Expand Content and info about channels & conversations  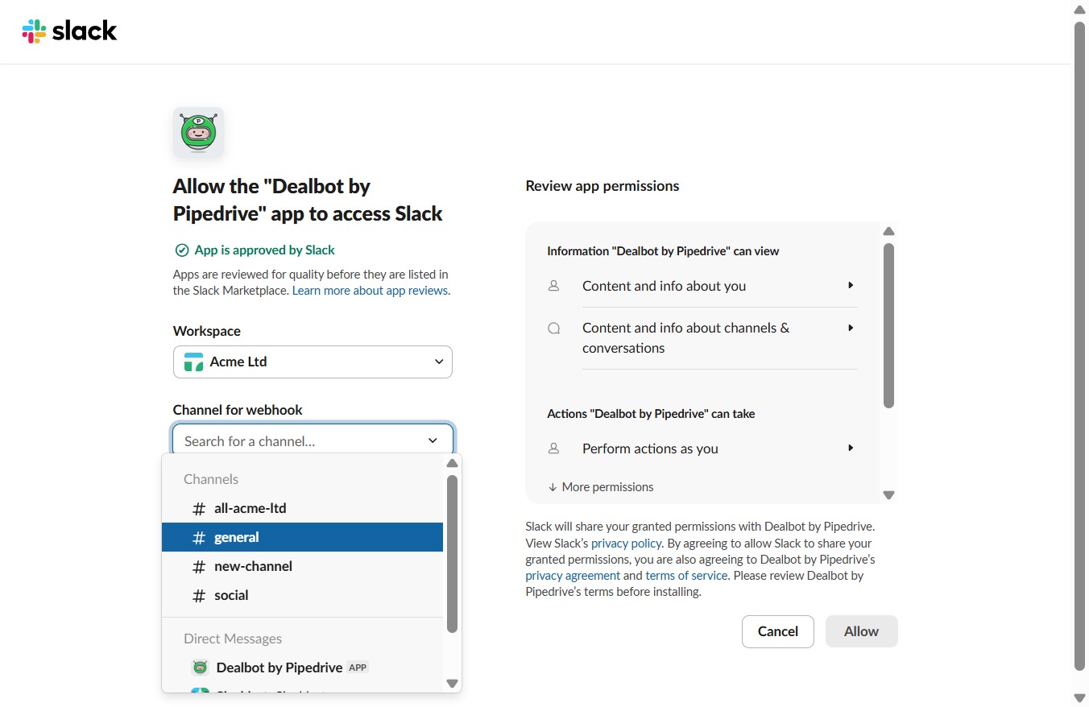click(702, 338)
